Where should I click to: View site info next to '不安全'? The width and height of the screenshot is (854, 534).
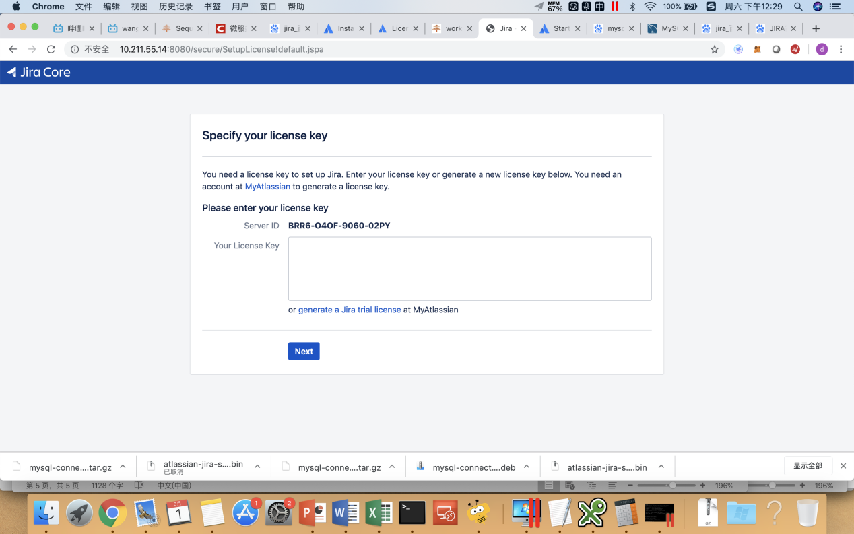coord(75,49)
